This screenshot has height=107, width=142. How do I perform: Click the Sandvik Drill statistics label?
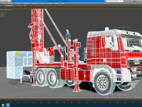(x=4, y=13)
